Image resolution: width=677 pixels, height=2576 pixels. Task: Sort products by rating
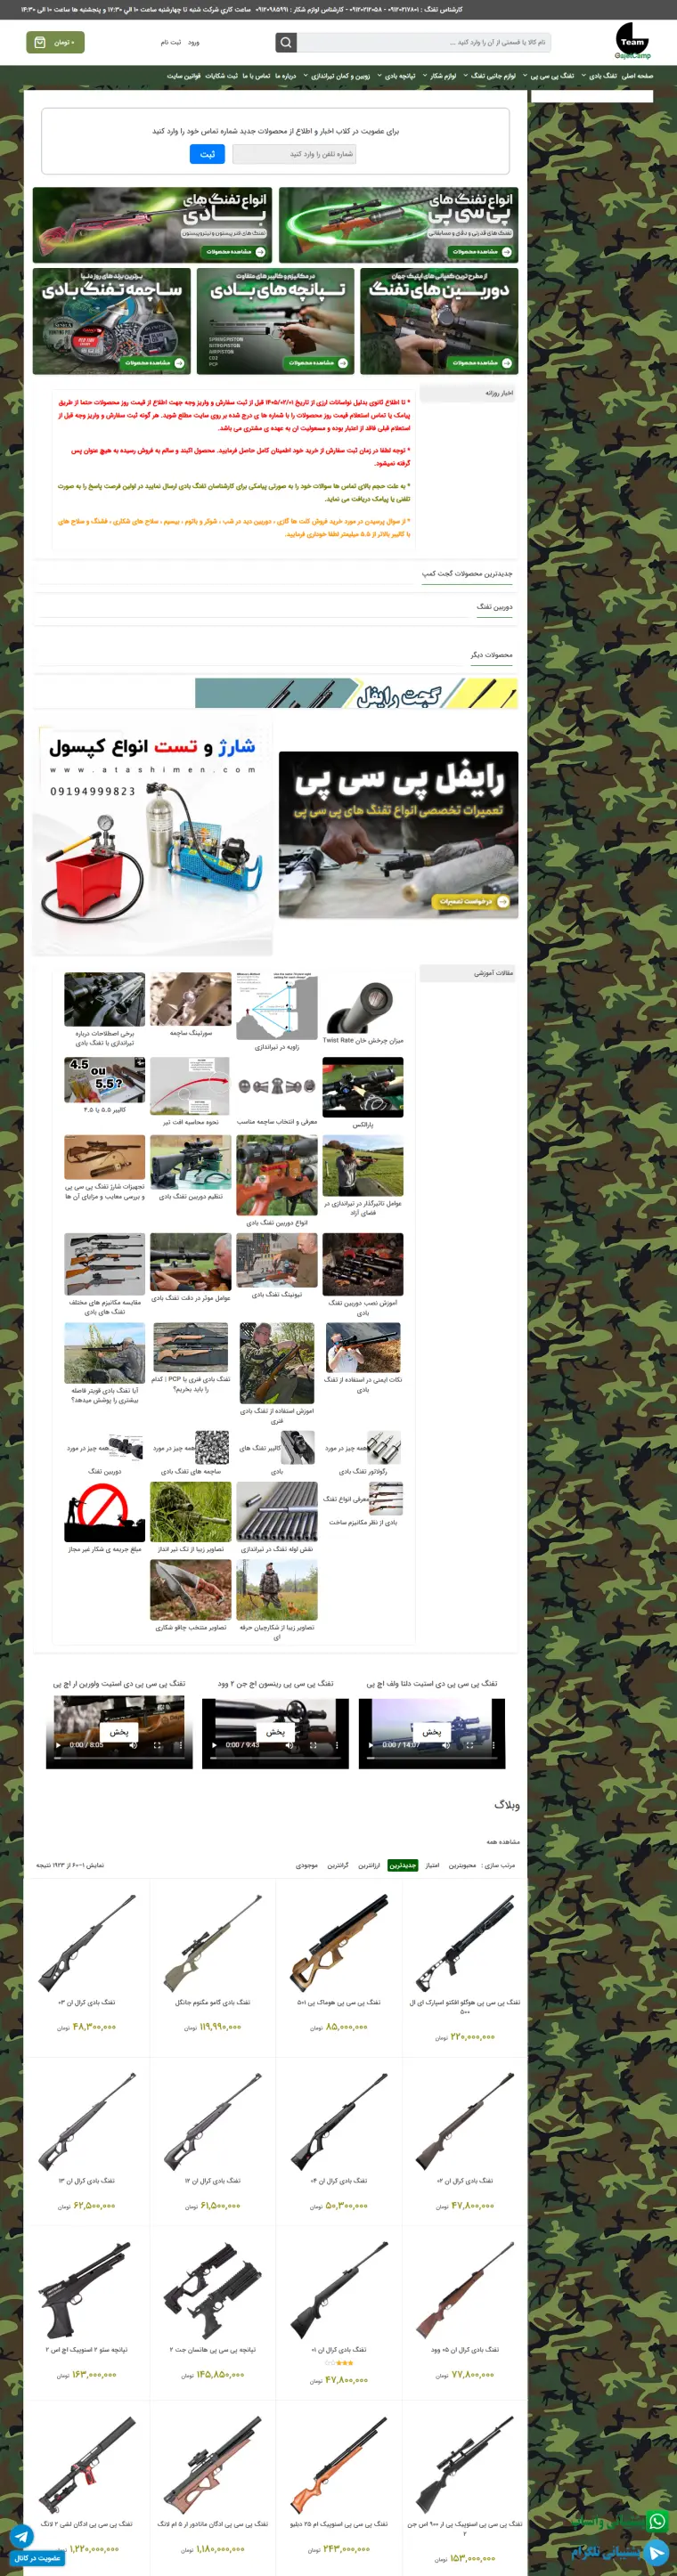point(432,1865)
